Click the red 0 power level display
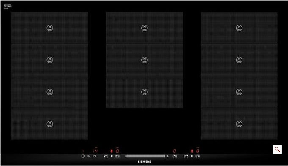This screenshot has height=166, width=288. point(174,151)
